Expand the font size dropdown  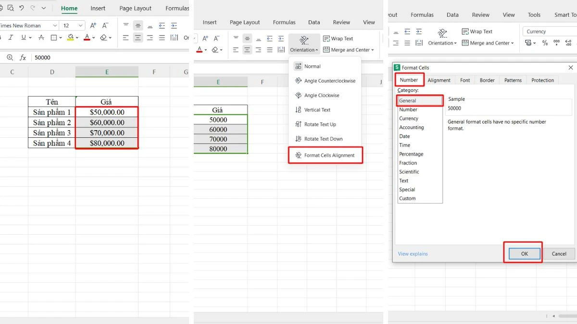[x=80, y=25]
